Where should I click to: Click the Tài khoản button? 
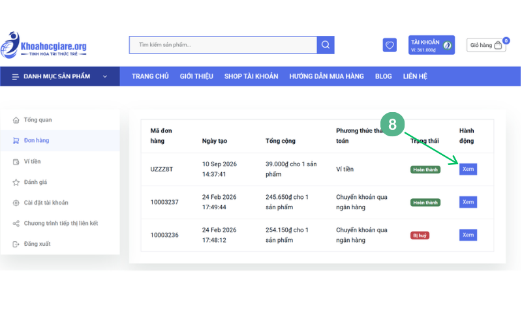point(431,45)
